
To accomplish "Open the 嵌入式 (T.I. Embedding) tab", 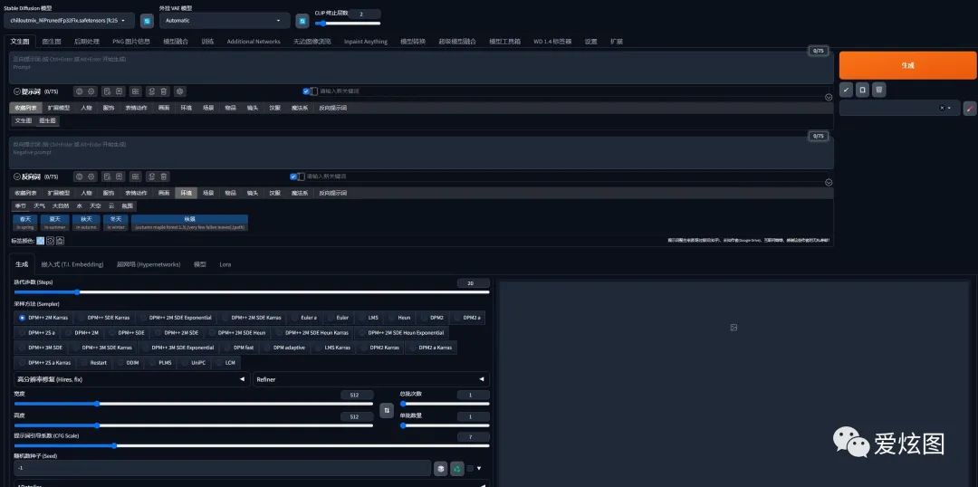I will (72, 264).
